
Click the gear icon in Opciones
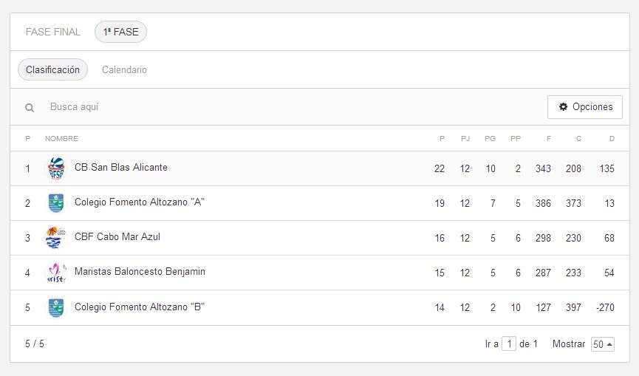[x=563, y=106]
